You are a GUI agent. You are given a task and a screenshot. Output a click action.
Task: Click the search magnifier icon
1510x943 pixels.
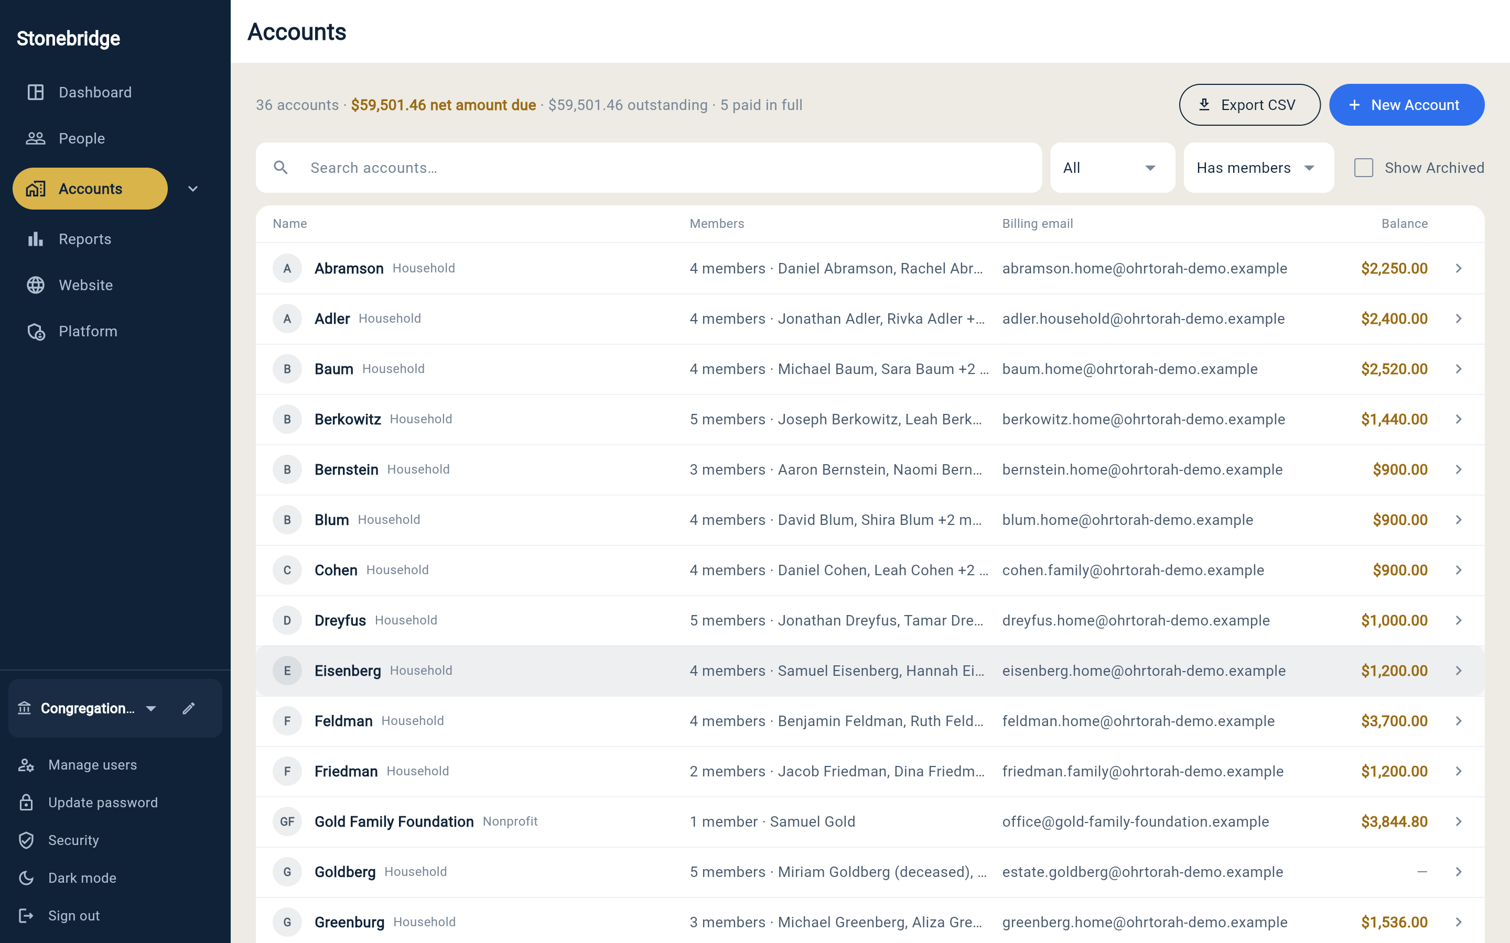(281, 168)
